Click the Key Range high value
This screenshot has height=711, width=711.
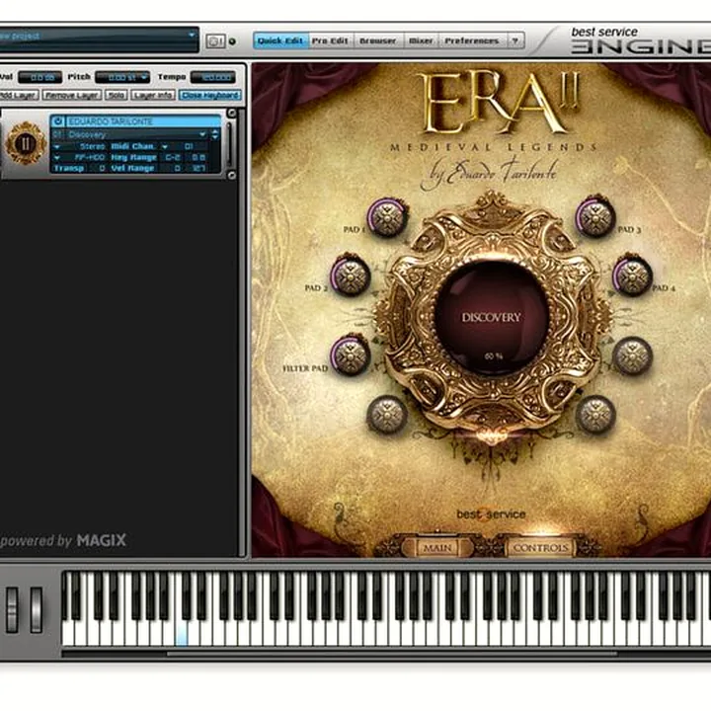pos(198,157)
